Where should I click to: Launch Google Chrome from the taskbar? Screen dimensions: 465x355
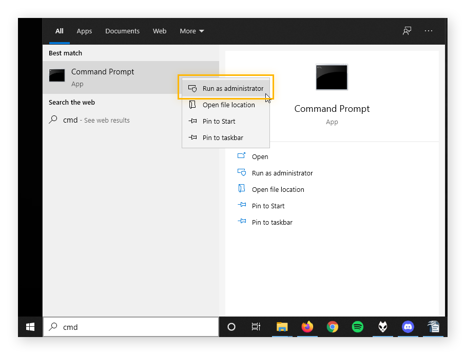pyautogui.click(x=332, y=327)
